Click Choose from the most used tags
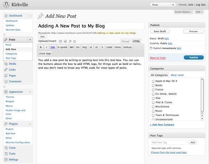 tap(169, 152)
